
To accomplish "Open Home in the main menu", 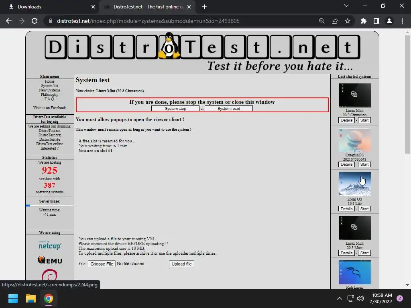I will [x=49, y=81].
